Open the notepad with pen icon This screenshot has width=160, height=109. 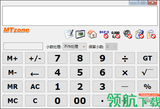(69, 34)
